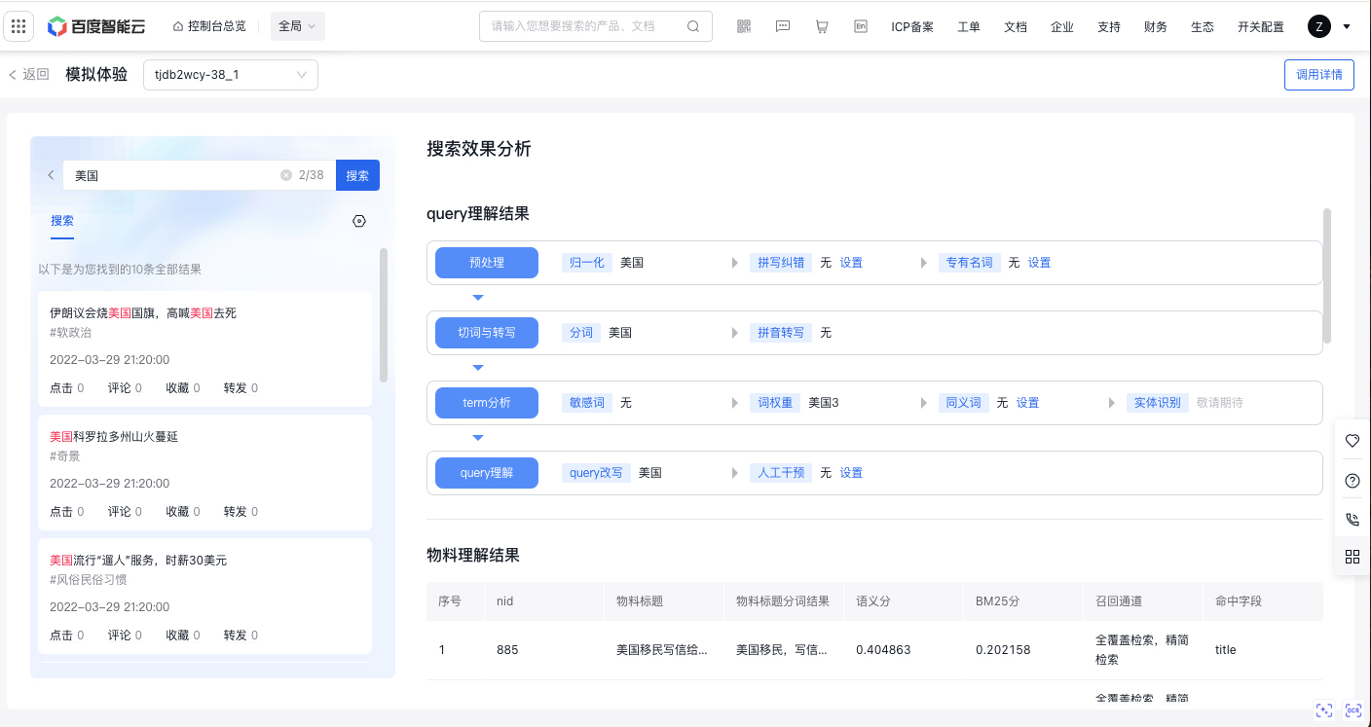Viewport: 1371px width, 727px height.
Task: Click the 拼音转写 tag
Action: click(782, 333)
